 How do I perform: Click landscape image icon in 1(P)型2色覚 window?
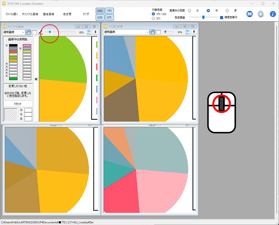coord(188,32)
